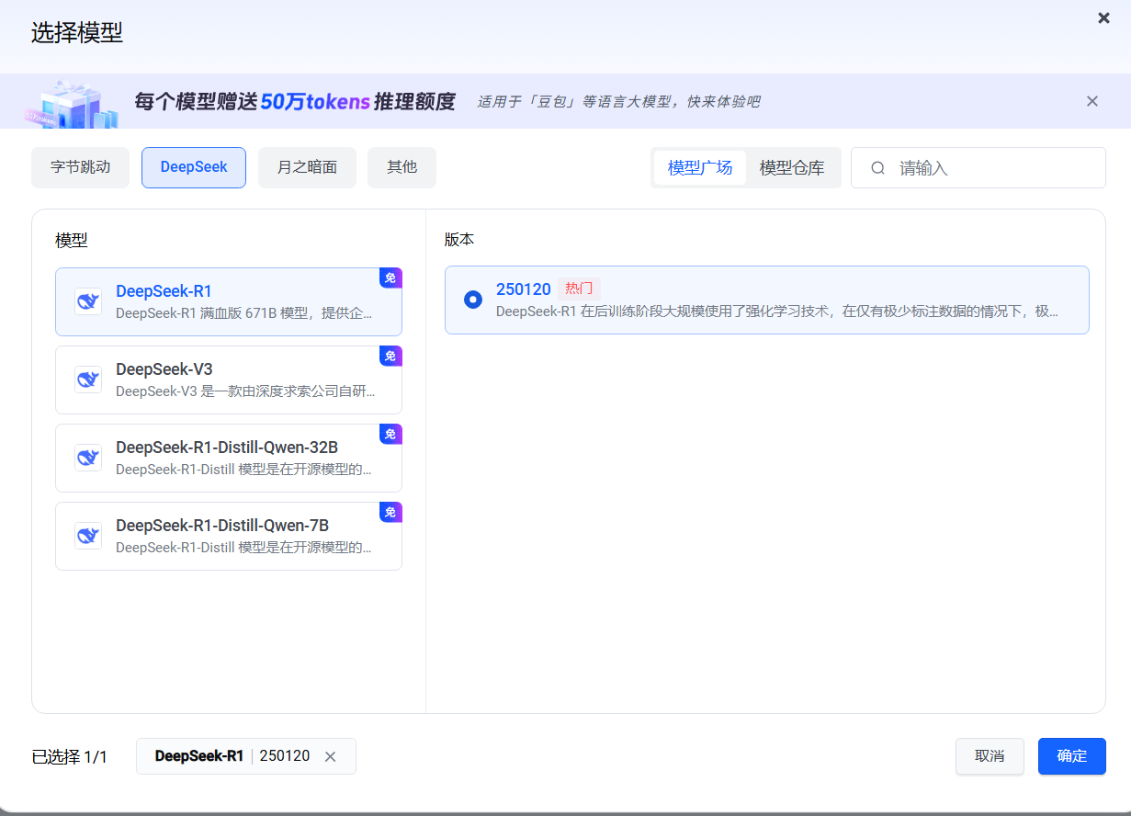The height and width of the screenshot is (816, 1131).
Task: Click the DeepSeek-V3 深度求索 description text
Action: tap(246, 391)
